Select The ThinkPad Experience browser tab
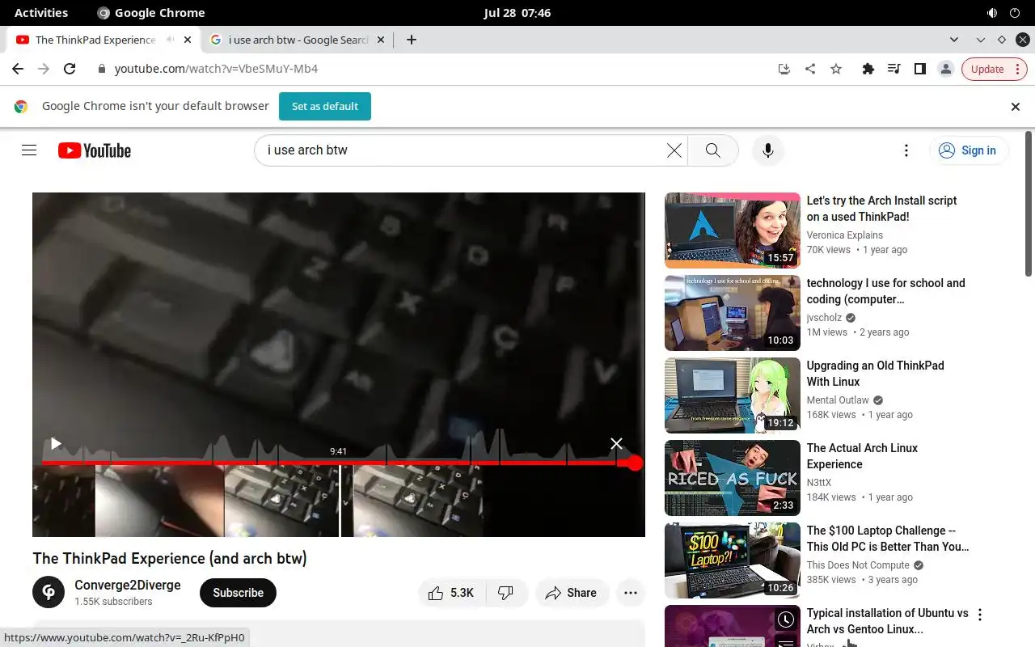The image size is (1035, 647). (x=95, y=40)
